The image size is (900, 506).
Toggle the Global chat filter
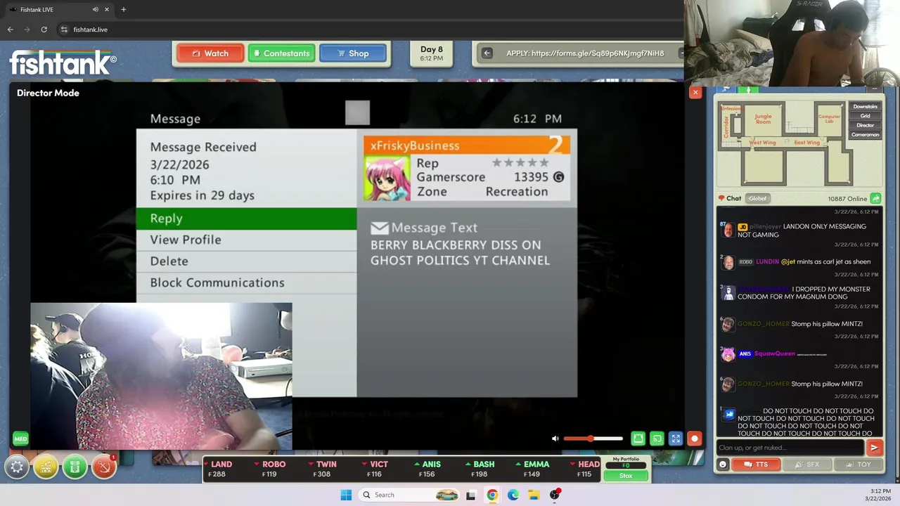tap(757, 198)
